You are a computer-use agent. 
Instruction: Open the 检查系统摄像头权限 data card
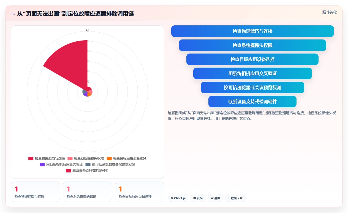pyautogui.click(x=87, y=192)
